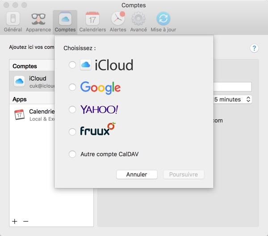Click the minus button to remove account
Screen dimensions: 268x236
pos(25,221)
